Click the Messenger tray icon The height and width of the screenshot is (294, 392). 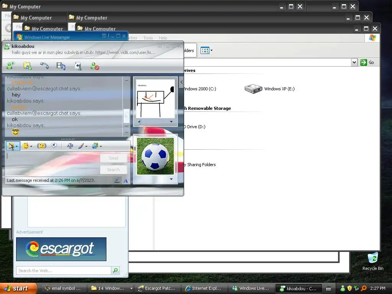343,288
